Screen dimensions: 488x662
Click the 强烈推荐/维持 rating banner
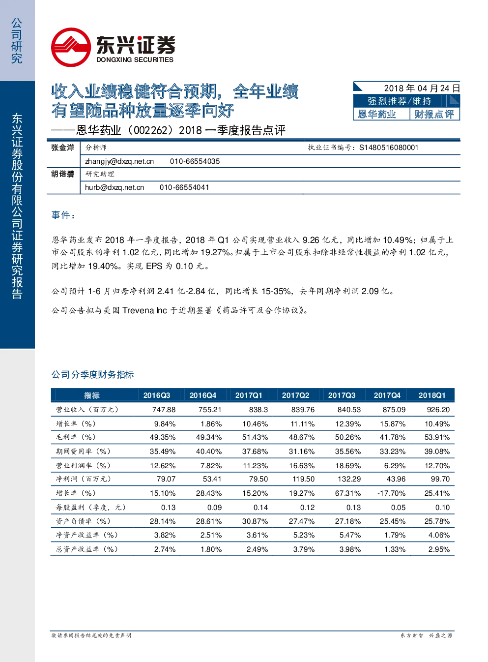(400, 101)
